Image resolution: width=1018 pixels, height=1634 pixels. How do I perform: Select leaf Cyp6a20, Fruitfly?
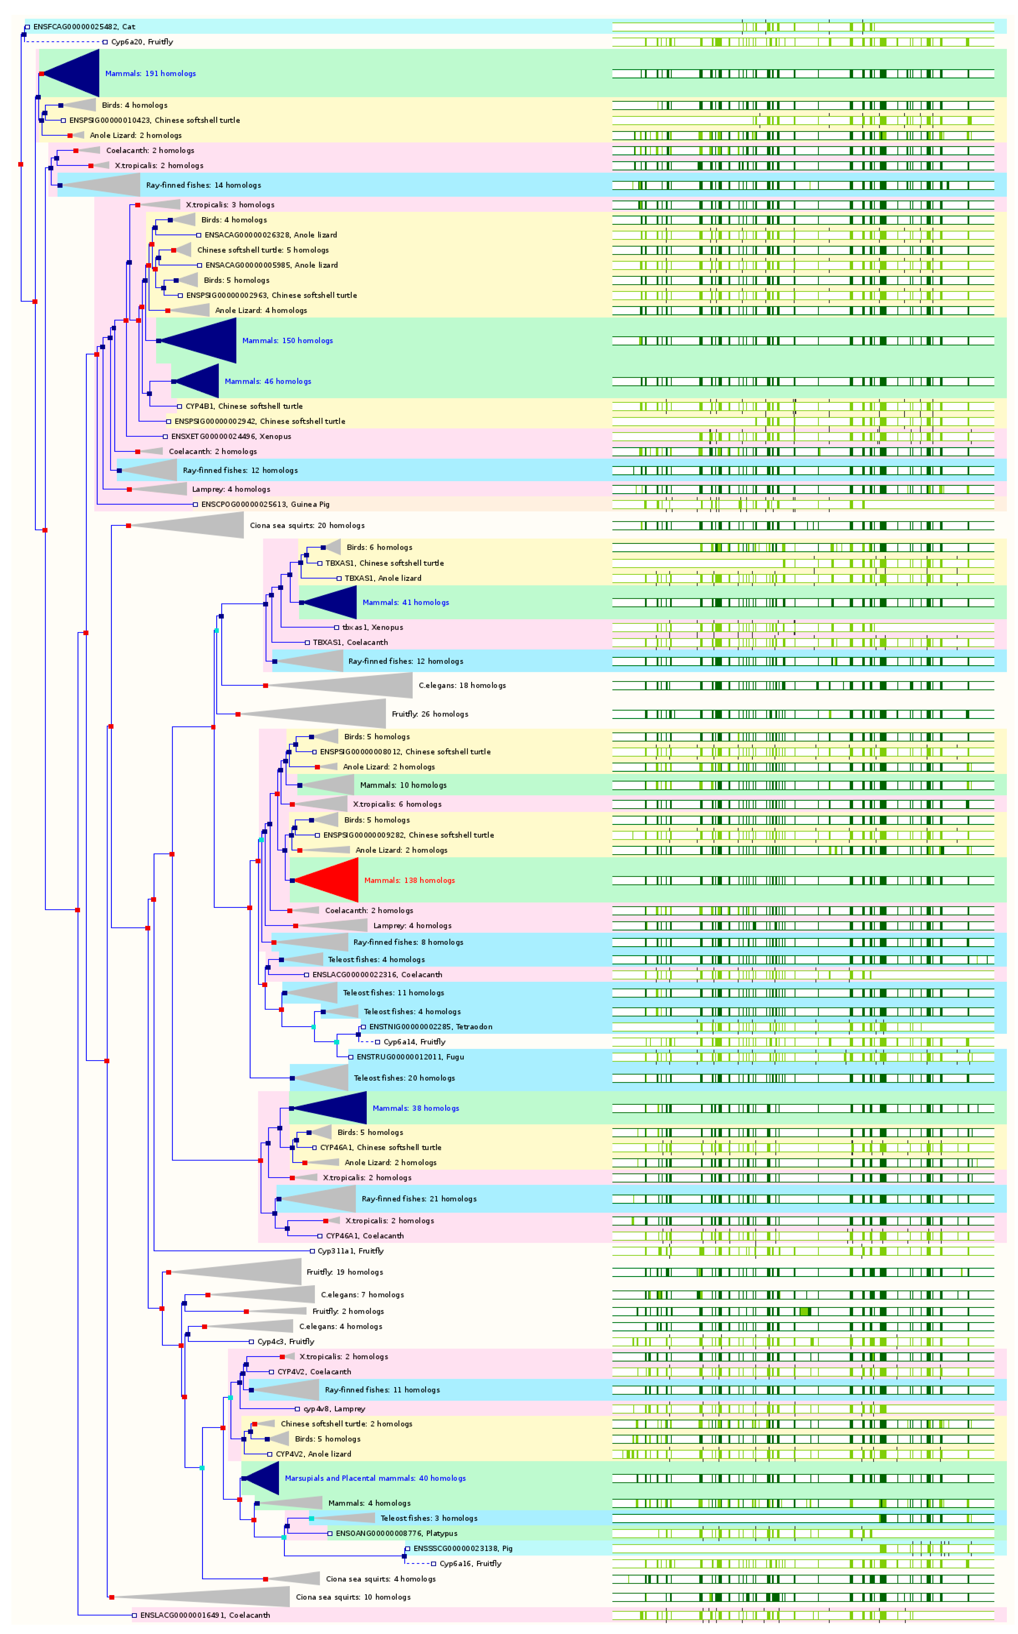(142, 42)
